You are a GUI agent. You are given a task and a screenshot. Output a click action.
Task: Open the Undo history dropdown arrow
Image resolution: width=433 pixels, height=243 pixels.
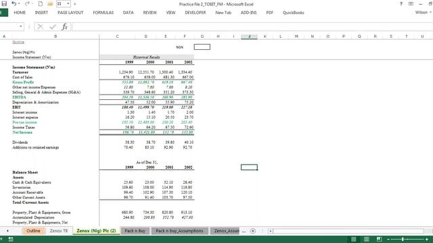19,4
